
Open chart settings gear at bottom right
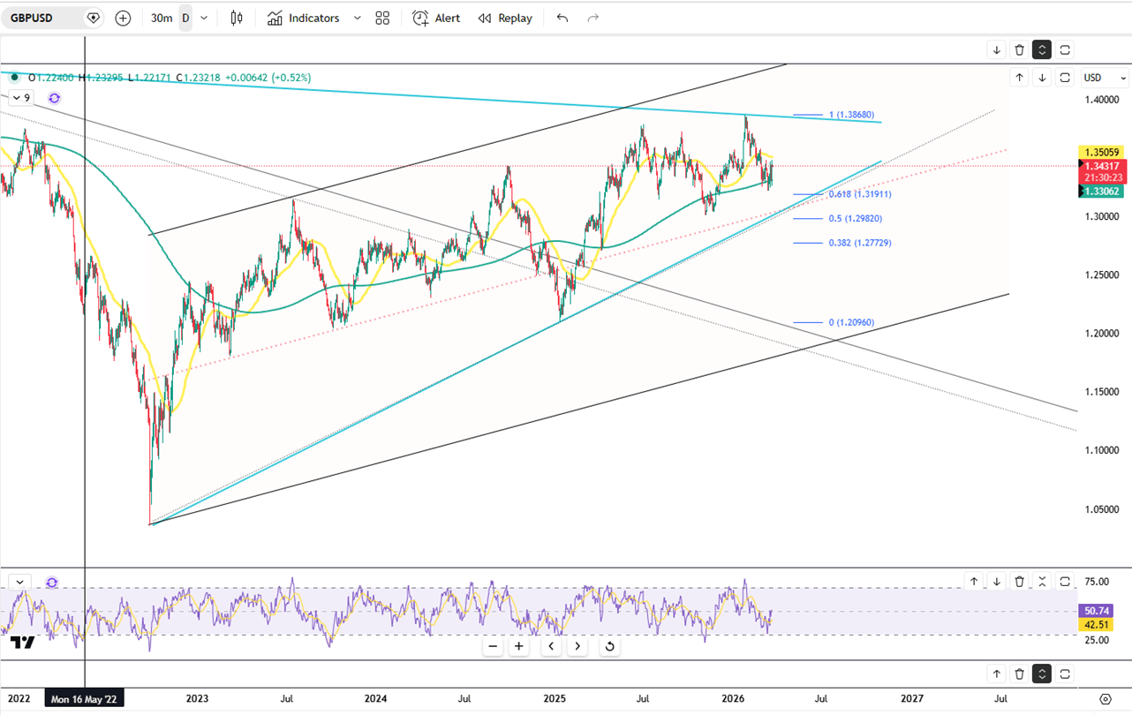click(1106, 698)
